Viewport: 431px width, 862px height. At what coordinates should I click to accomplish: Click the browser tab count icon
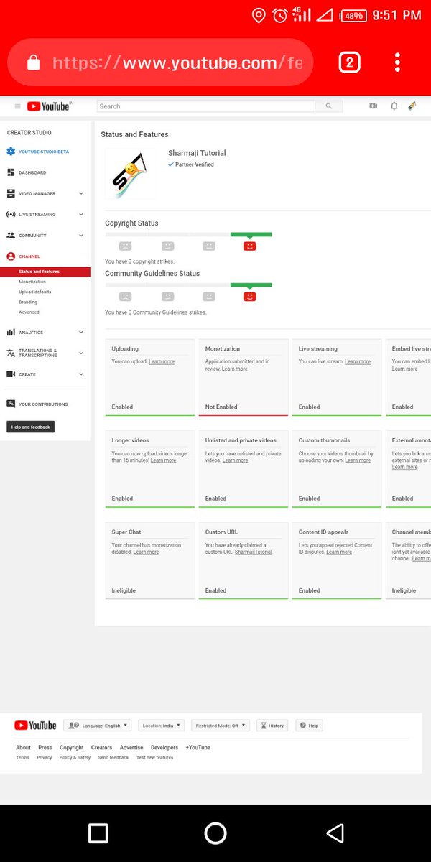pyautogui.click(x=349, y=62)
